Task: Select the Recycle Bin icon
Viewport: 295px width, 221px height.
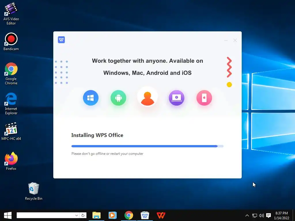Action: tap(34, 191)
